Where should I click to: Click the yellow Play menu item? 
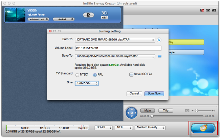click(186, 42)
